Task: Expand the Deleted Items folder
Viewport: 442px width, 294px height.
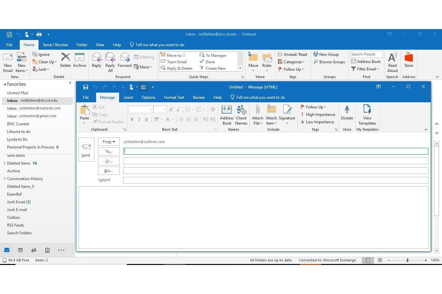Action: 5,163
